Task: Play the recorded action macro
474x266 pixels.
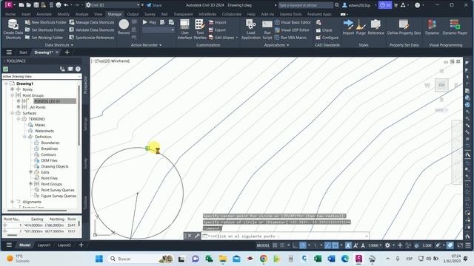Action: [x=150, y=22]
